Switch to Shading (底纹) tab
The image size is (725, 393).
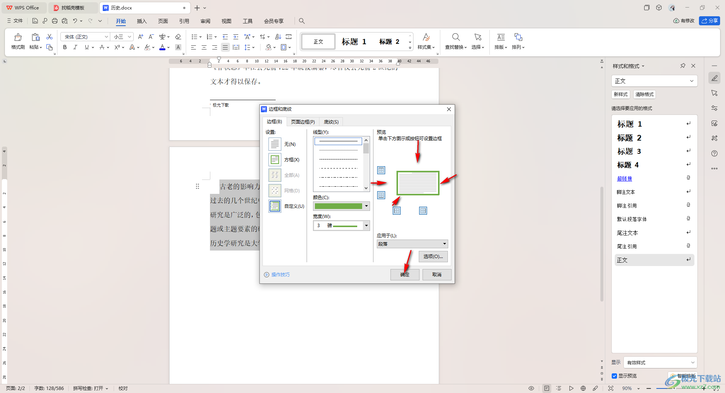pos(331,122)
